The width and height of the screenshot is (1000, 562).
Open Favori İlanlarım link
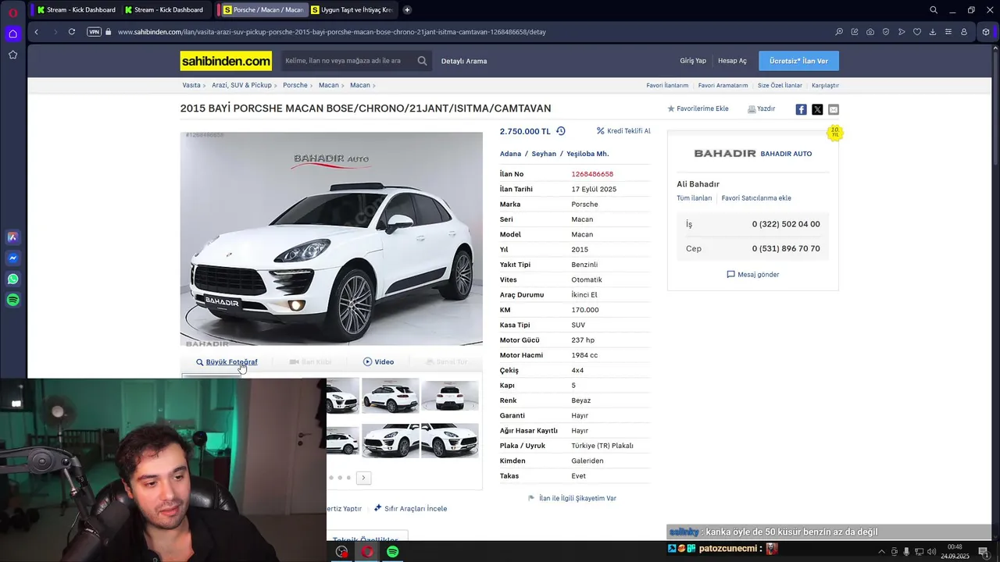(667, 86)
